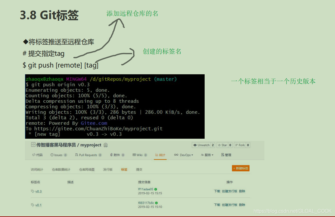Open the Wiki section icon
Viewport: 335px width, 217px height.
pyautogui.click(x=134, y=155)
